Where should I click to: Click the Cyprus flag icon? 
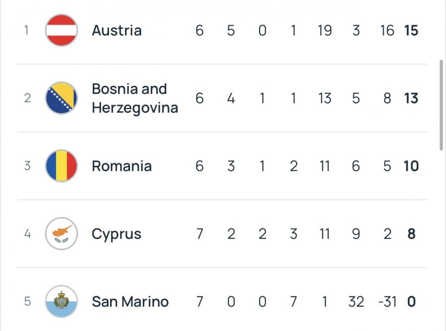(61, 234)
